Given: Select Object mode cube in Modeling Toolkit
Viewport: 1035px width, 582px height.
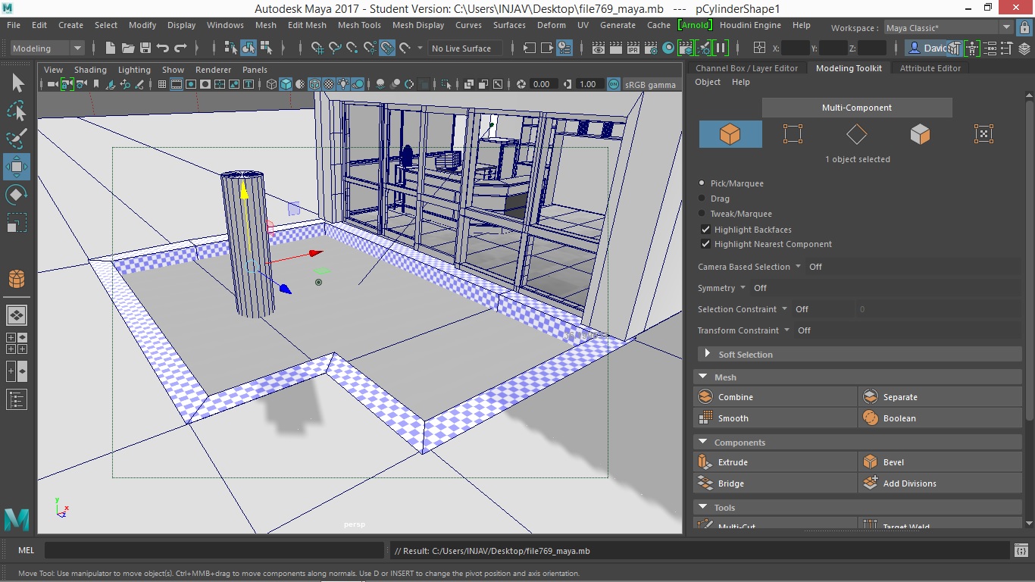Looking at the screenshot, I should [730, 134].
